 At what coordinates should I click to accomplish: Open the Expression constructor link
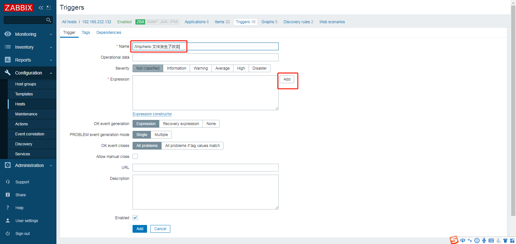tap(152, 114)
